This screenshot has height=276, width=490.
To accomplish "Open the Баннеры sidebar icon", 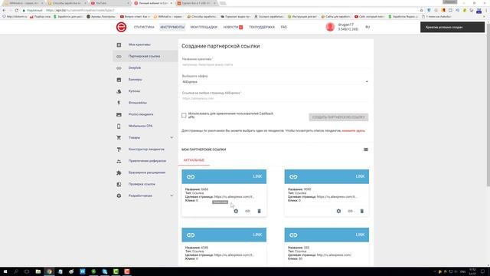I will click(x=119, y=80).
